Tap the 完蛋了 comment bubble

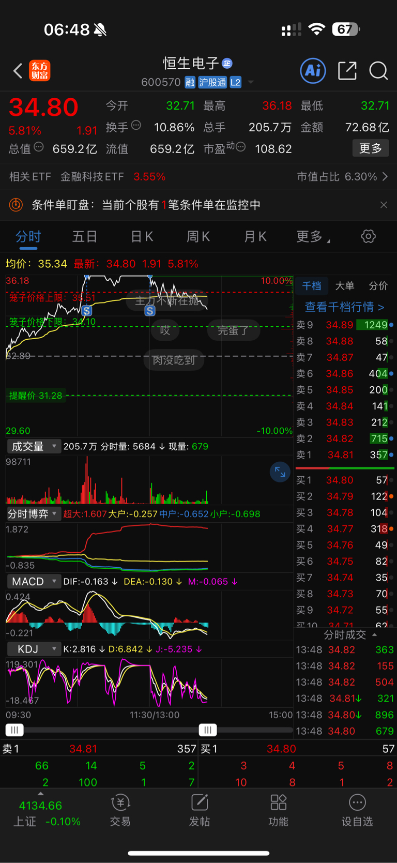click(233, 330)
